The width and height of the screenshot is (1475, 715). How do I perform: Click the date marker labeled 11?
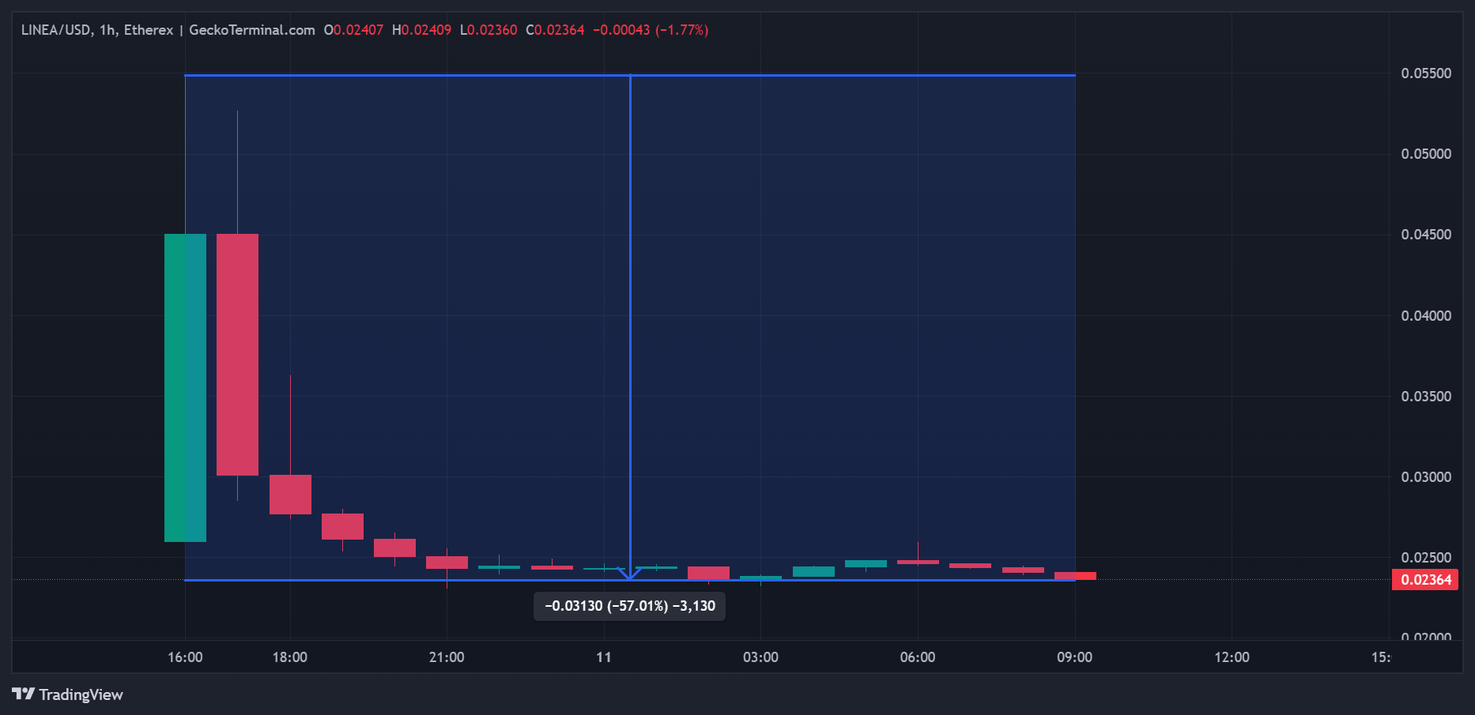click(604, 657)
